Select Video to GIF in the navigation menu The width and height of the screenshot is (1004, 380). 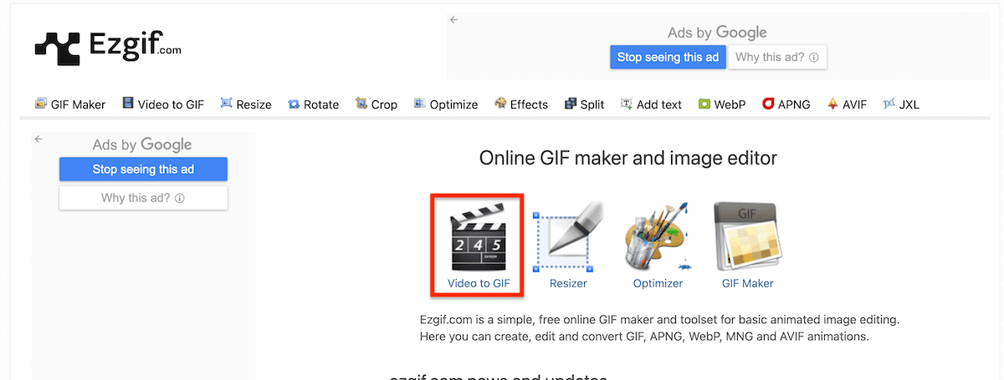pos(163,104)
